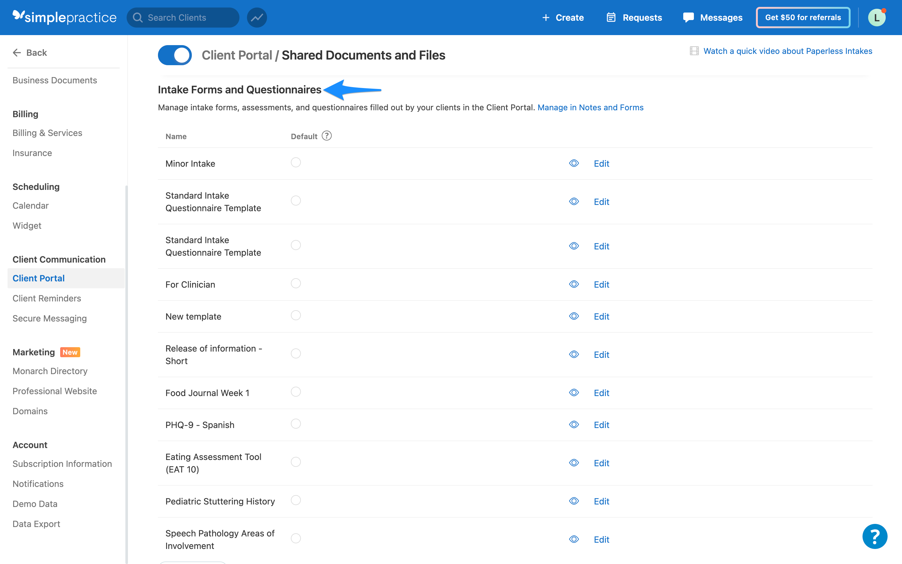Screen dimensions: 902x564
Task: Open the user avatar L menu
Action: 877,18
